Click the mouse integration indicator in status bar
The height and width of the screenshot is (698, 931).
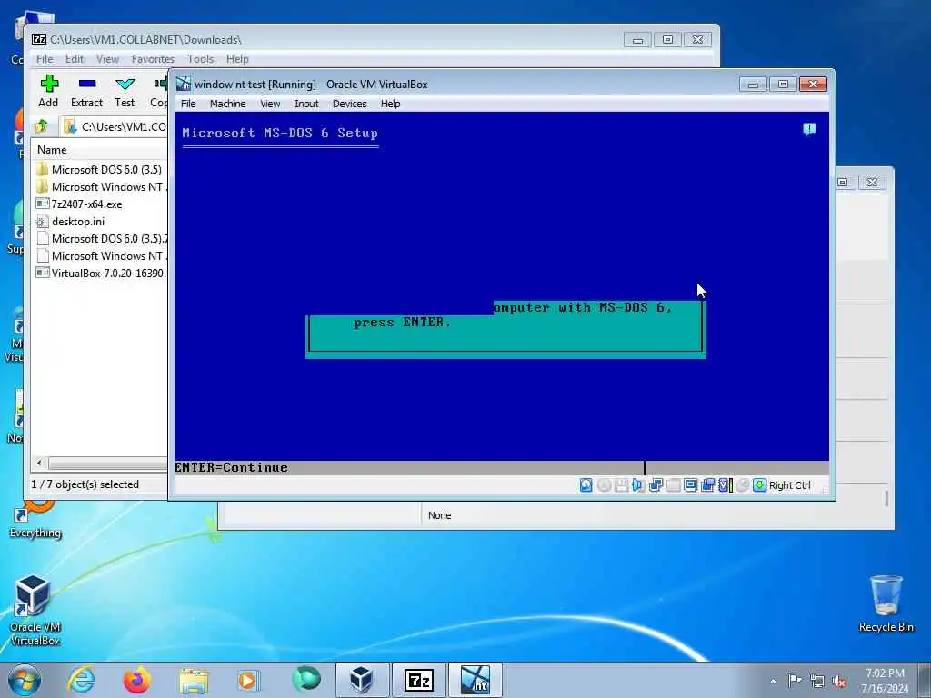pos(742,485)
